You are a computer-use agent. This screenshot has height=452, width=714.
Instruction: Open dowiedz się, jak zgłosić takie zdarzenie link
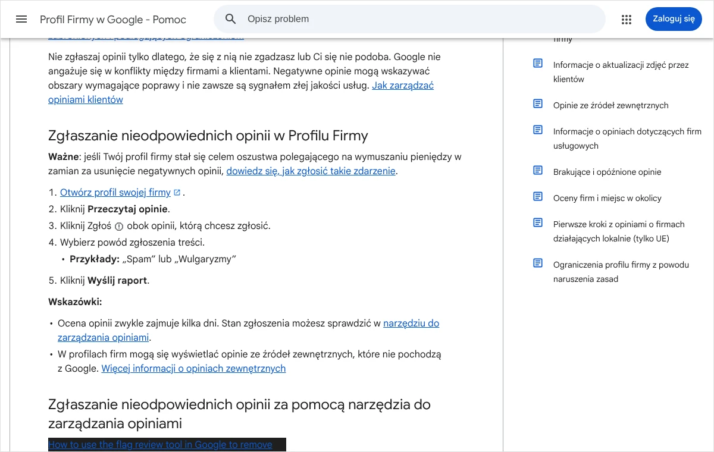coord(311,171)
